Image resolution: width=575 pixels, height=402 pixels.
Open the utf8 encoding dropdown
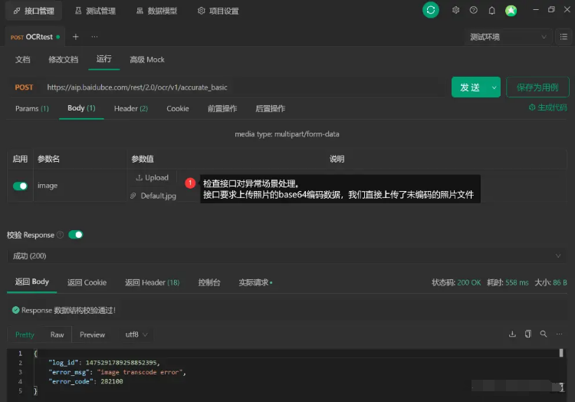coord(136,334)
